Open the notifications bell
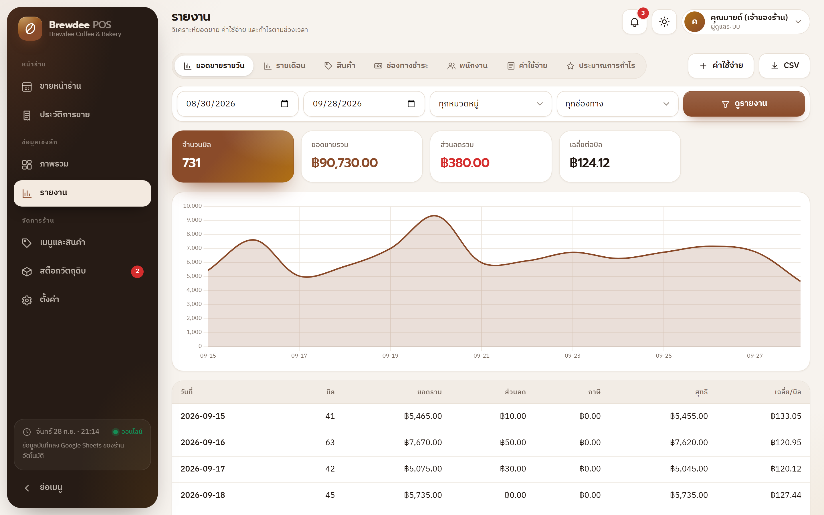824x515 pixels. tap(634, 22)
